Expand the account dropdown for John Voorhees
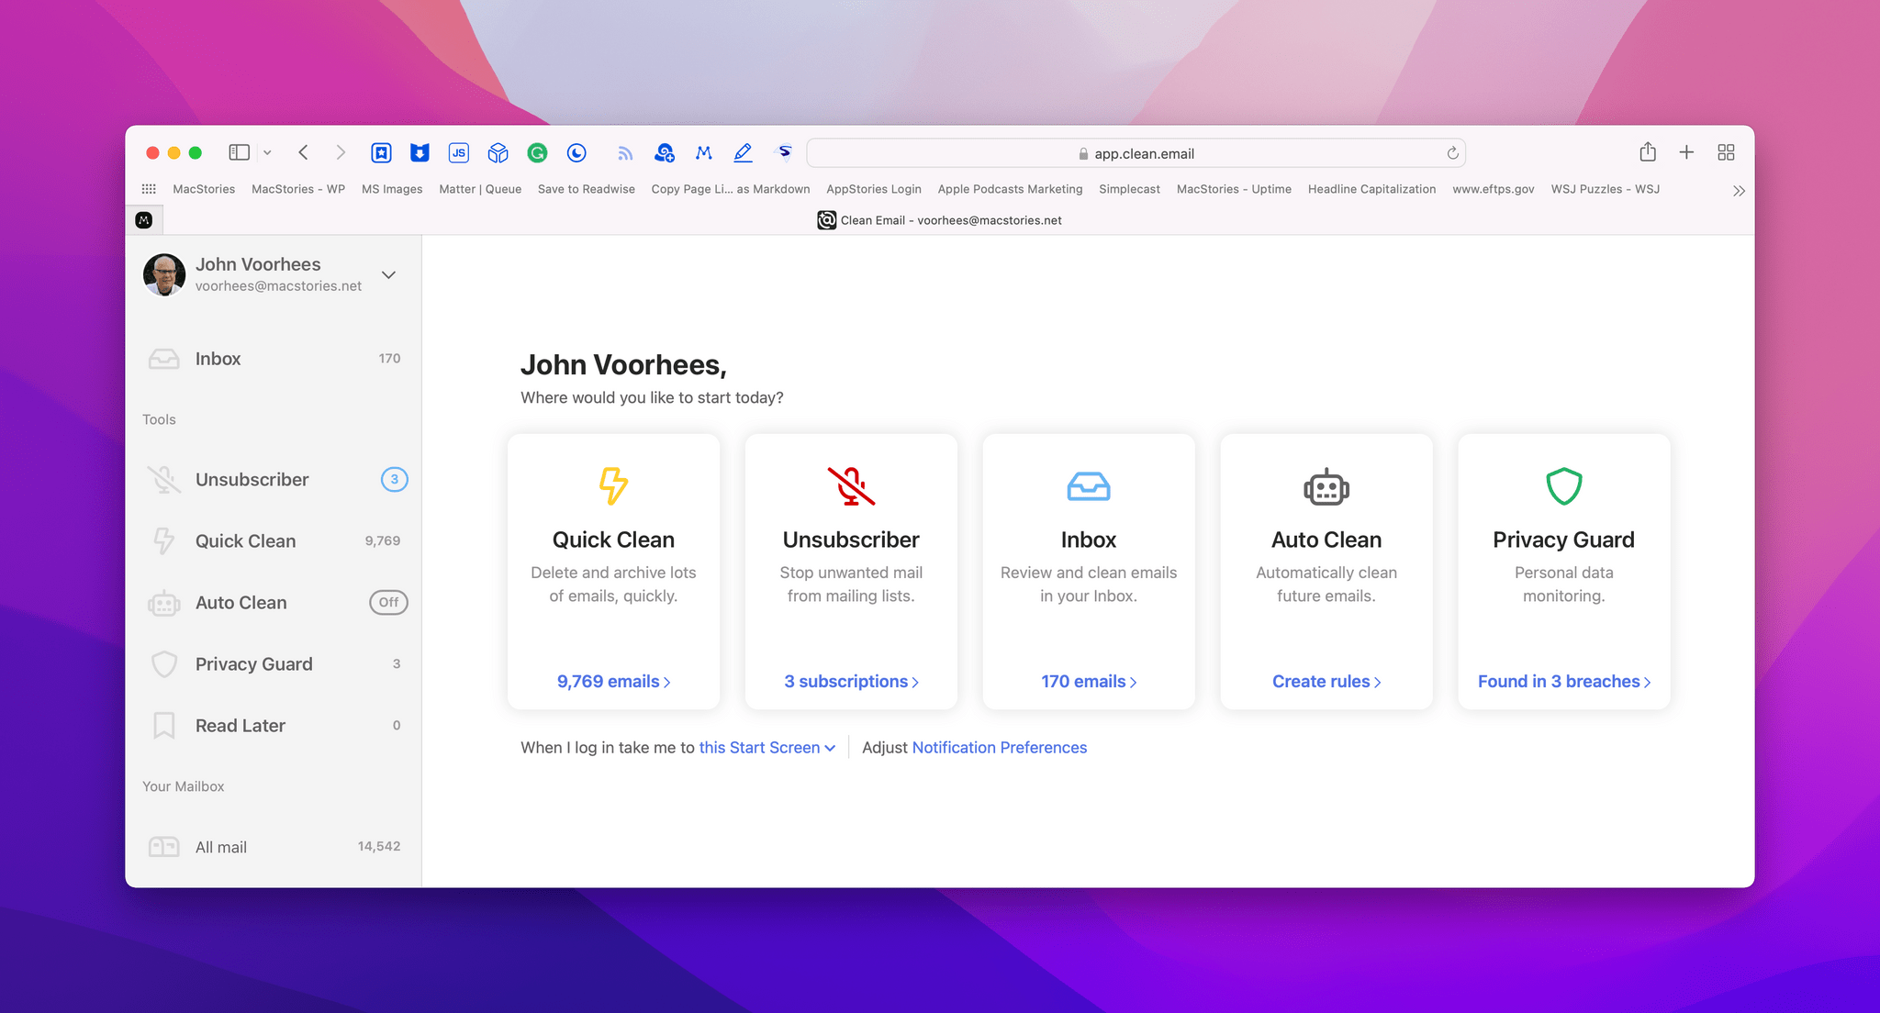The height and width of the screenshot is (1013, 1880). (x=386, y=274)
